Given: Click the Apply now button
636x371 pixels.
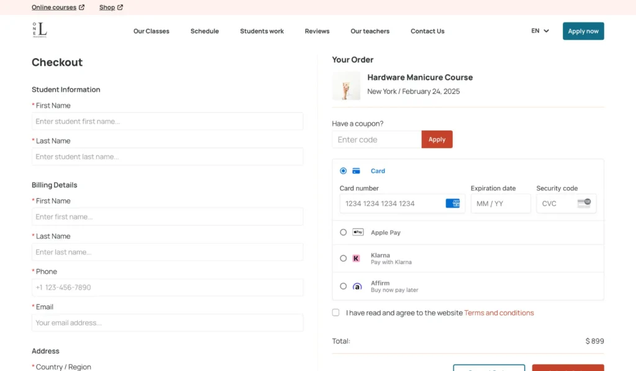Looking at the screenshot, I should point(583,31).
